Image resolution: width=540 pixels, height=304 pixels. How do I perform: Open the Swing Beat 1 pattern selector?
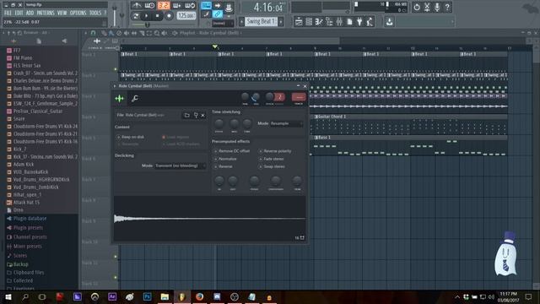coord(261,21)
